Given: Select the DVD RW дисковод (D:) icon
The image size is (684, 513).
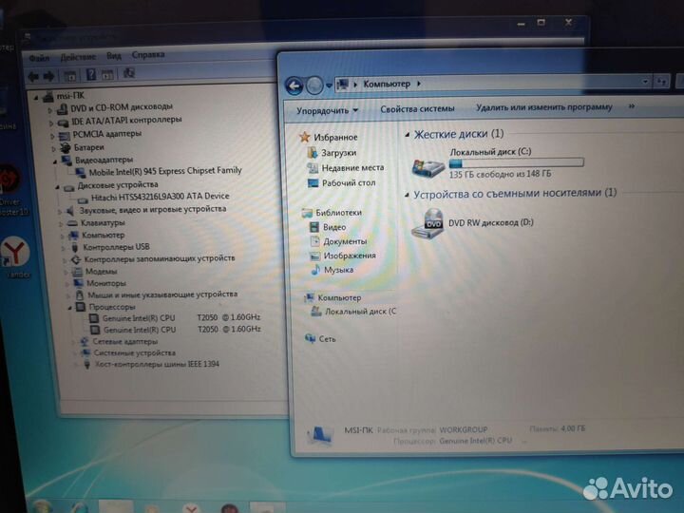Looking at the screenshot, I should click(427, 223).
